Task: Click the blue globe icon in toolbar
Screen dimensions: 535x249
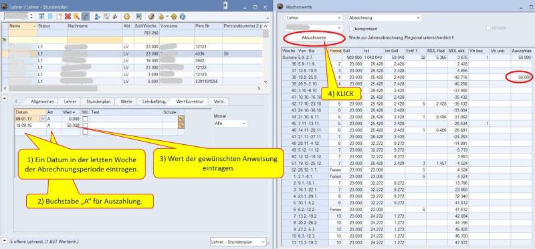Action: [182, 16]
